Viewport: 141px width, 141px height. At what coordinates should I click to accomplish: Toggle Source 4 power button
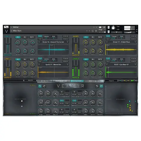tap(108, 59)
